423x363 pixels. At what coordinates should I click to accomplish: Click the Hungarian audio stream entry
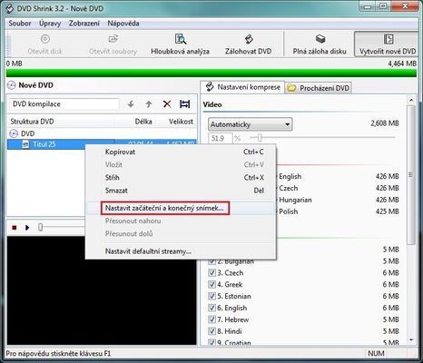tap(295, 200)
